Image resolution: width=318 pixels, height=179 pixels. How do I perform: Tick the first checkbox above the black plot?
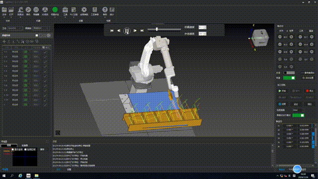(x=13, y=149)
